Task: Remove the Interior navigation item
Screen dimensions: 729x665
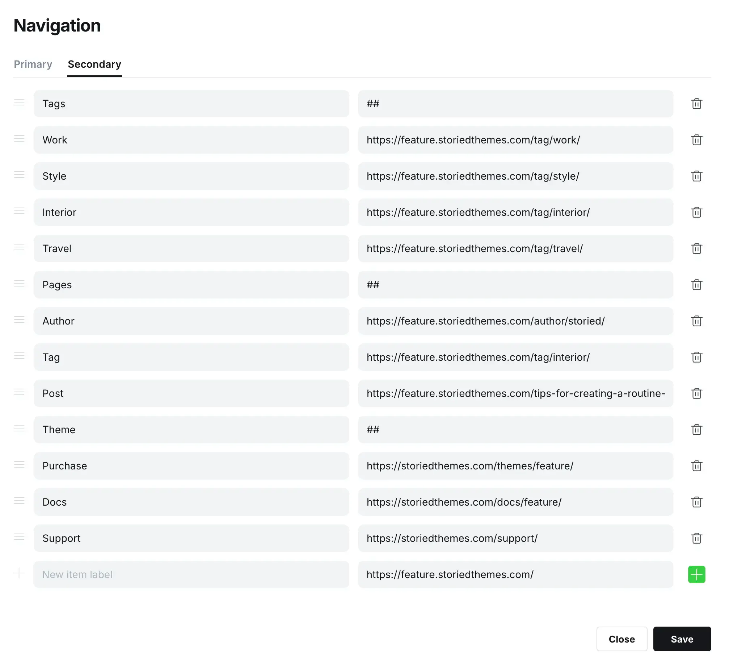Action: coord(696,212)
